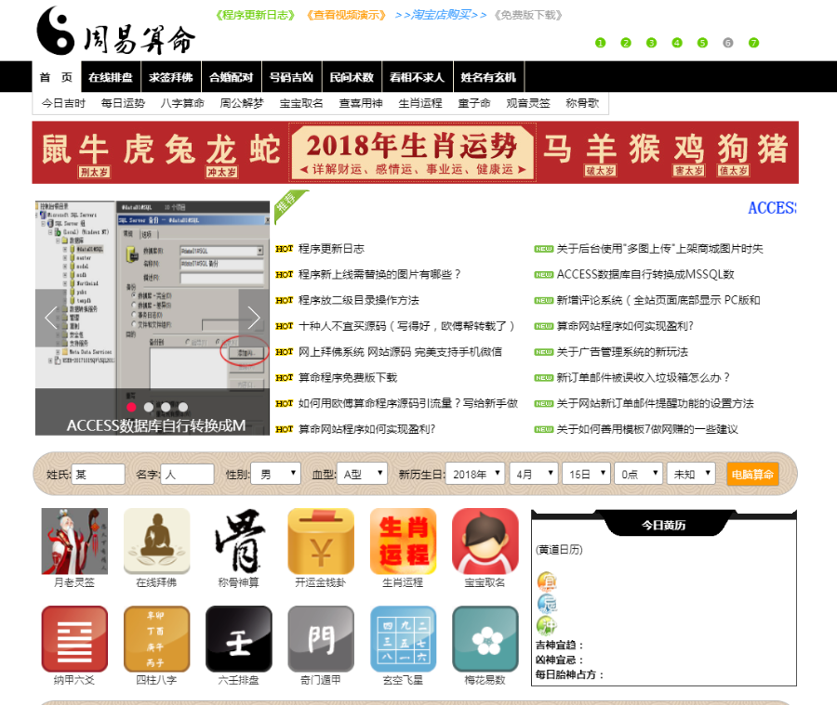The width and height of the screenshot is (837, 705).
Task: Click the 姓氏 surname input field
Action: [x=98, y=474]
